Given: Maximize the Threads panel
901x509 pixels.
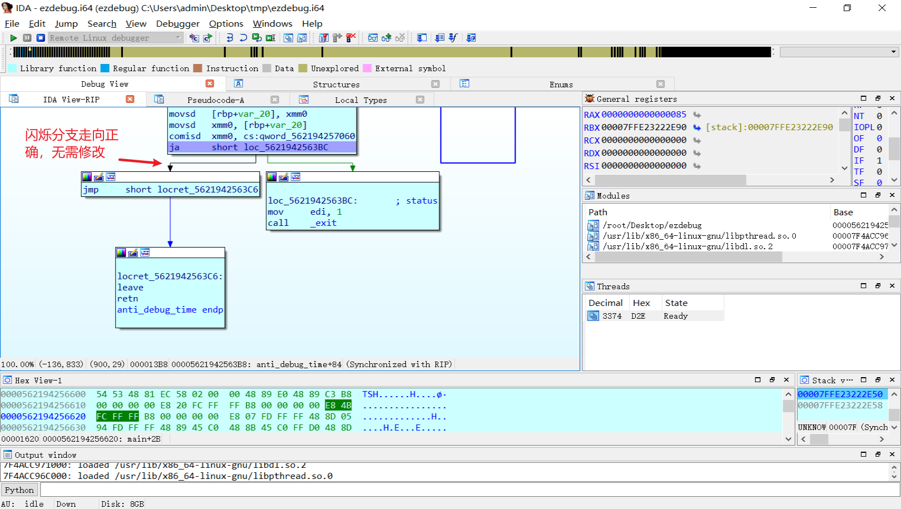Looking at the screenshot, I should pos(863,286).
